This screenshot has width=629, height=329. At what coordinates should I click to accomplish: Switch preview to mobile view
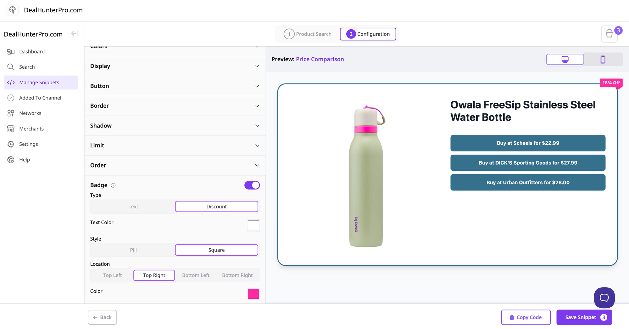coord(603,59)
